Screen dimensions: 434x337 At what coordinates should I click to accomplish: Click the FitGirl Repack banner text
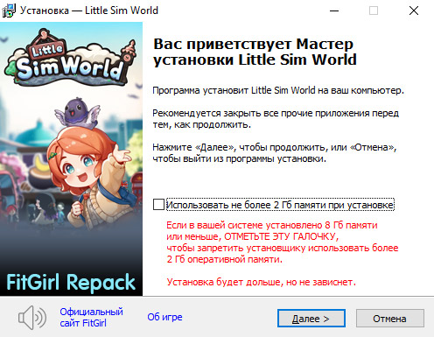(71, 283)
